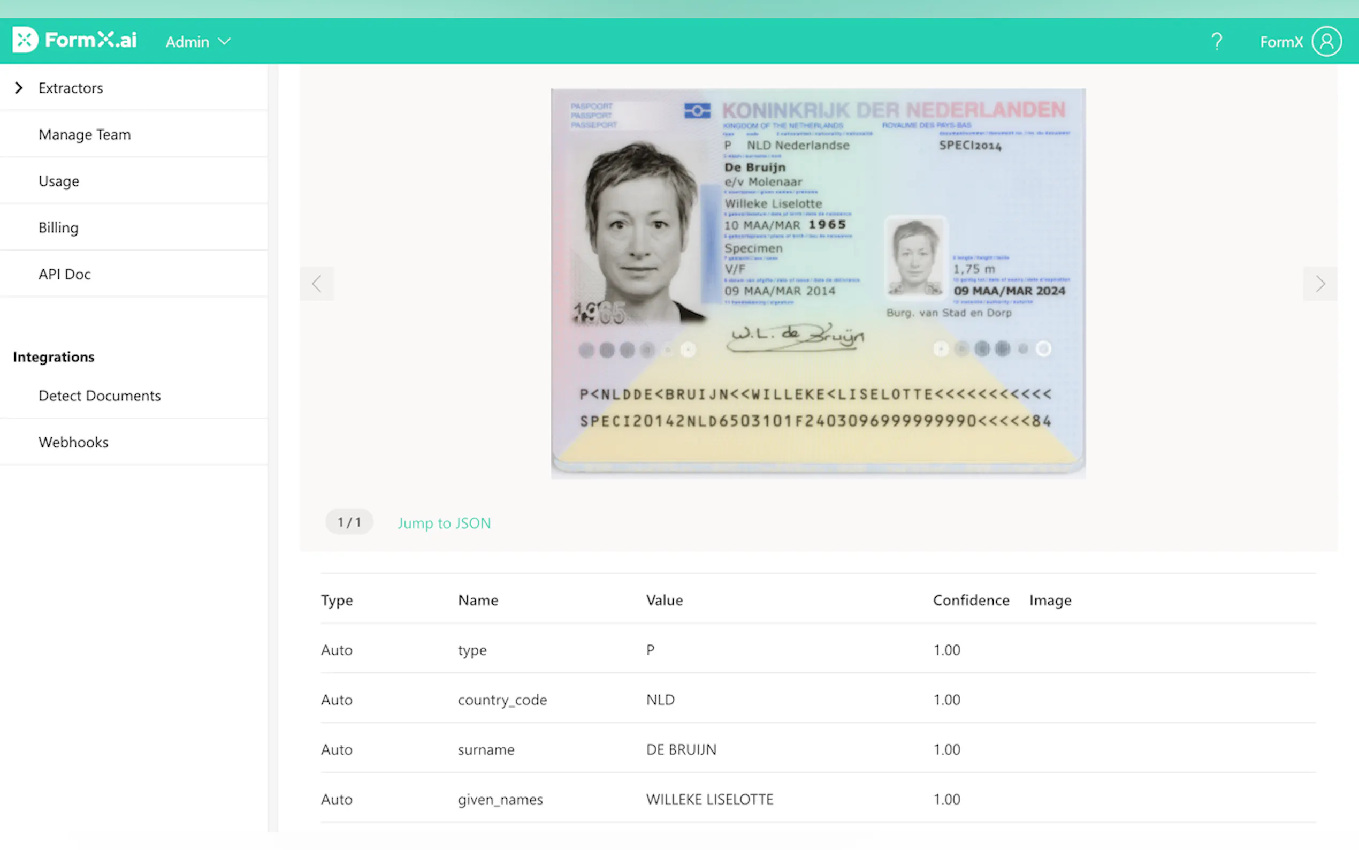Open the API Doc page
Image resolution: width=1359 pixels, height=850 pixels.
pyautogui.click(x=64, y=274)
